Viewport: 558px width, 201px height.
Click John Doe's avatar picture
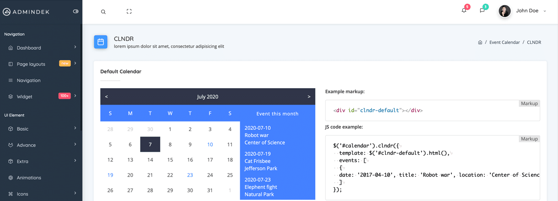pos(504,11)
